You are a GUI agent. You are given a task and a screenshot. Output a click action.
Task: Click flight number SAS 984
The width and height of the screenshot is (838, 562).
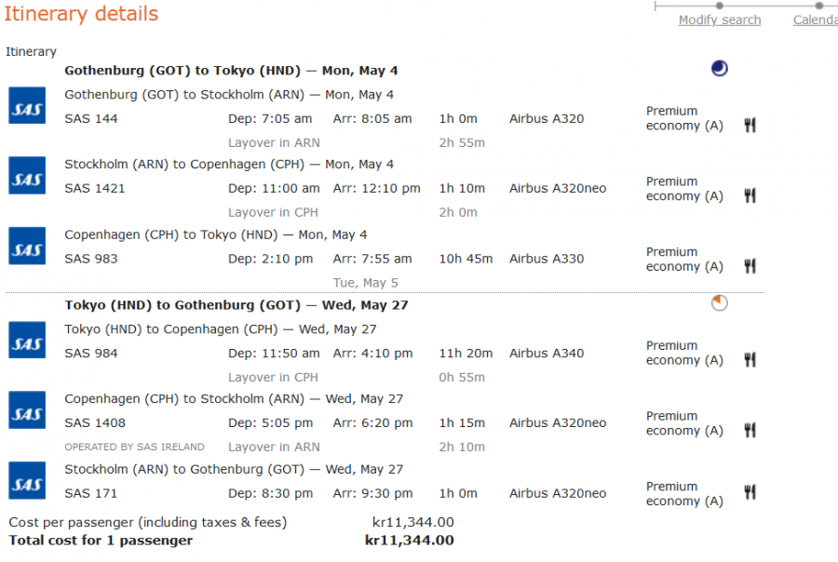point(91,354)
